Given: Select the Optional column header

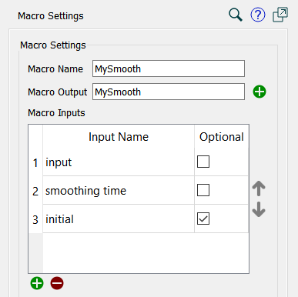Looking at the screenshot, I should 222,136.
